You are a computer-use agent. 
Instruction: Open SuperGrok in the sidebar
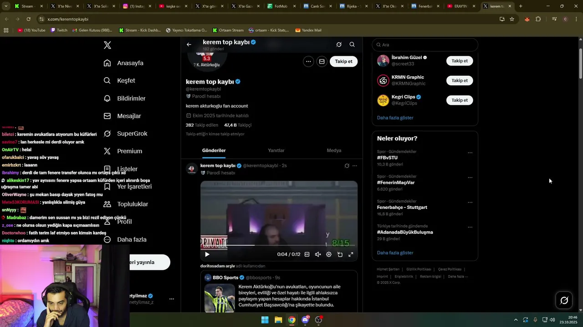[x=125, y=134]
